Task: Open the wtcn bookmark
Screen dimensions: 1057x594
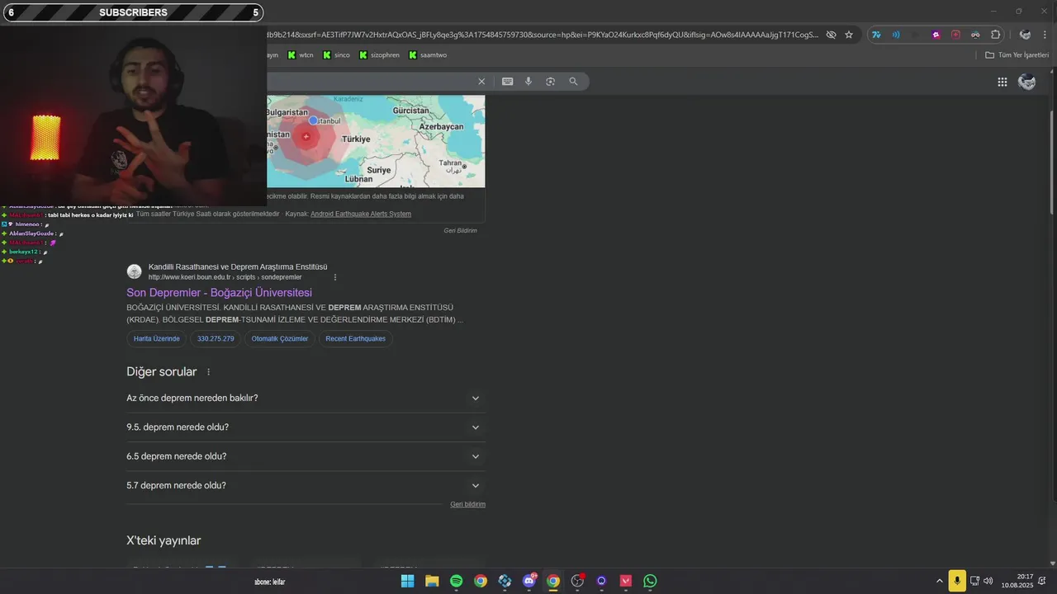Action: [301, 55]
